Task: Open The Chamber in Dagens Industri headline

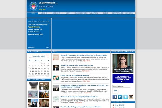Action: point(81,107)
